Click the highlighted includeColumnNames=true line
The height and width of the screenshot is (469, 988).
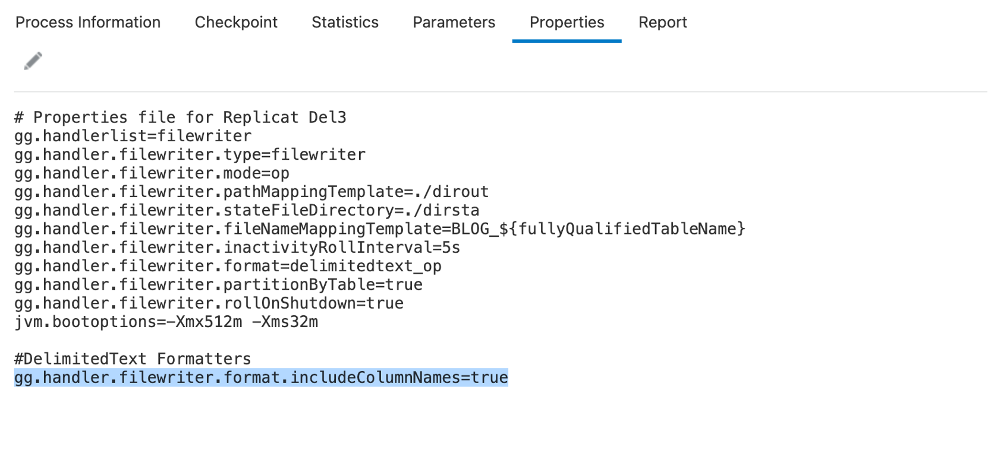coord(261,378)
